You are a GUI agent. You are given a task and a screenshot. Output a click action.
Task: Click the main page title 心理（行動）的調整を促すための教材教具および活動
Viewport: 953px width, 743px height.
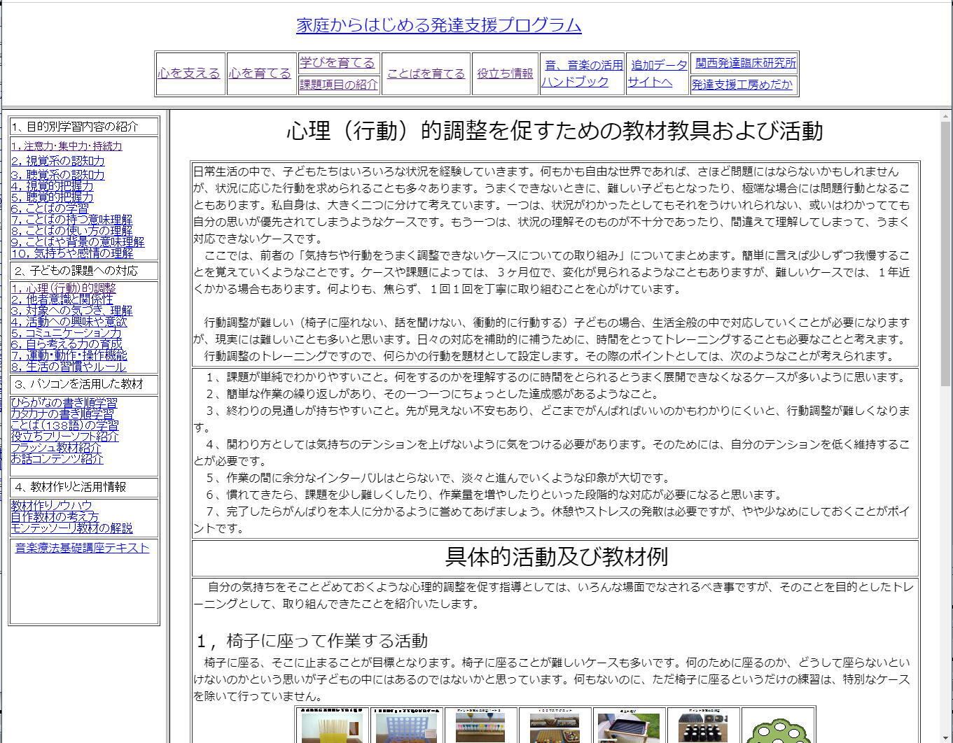[555, 131]
